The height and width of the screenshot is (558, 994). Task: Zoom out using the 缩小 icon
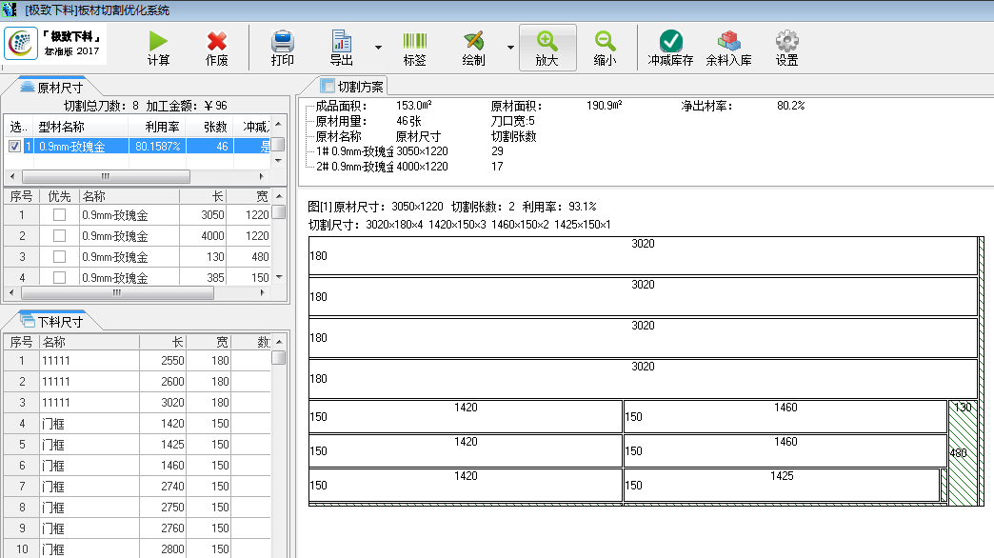(605, 42)
